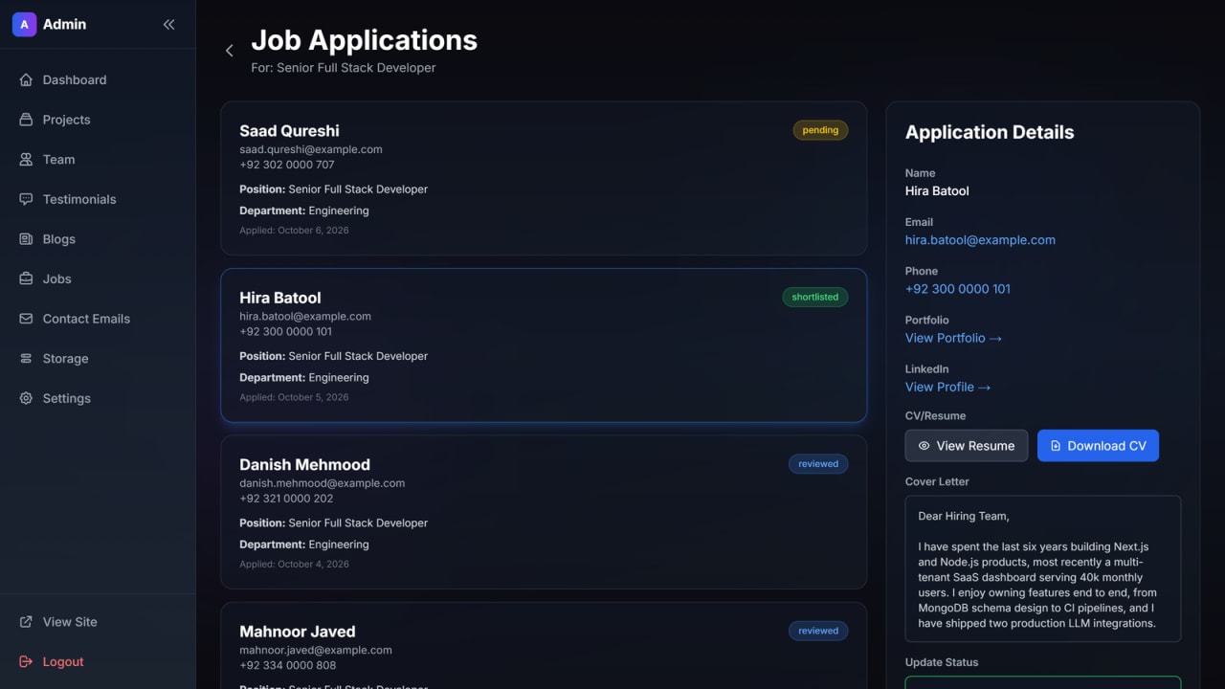Click the View Site link text

(70, 622)
